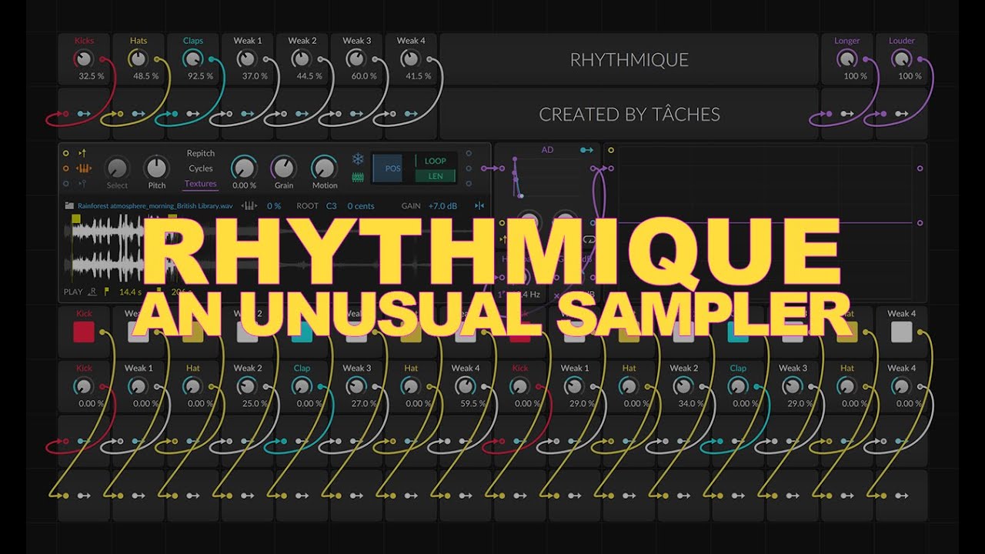Click the 0 cents fine-tune value
The height and width of the screenshot is (554, 985).
(360, 206)
